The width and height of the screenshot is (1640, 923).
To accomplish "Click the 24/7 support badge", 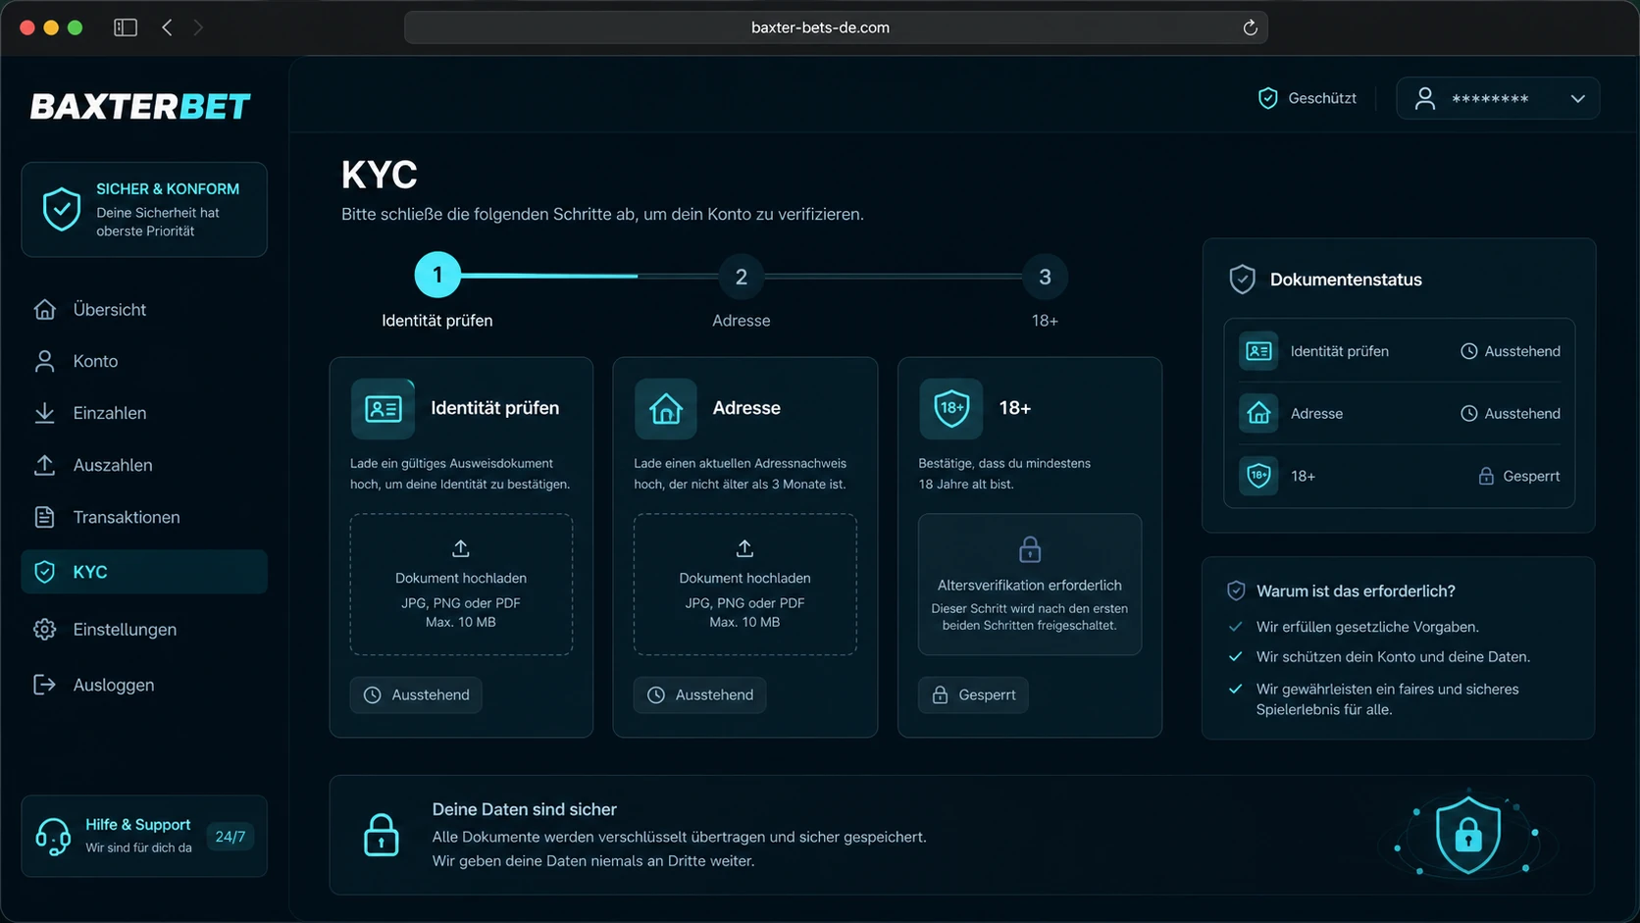I will click(x=231, y=837).
